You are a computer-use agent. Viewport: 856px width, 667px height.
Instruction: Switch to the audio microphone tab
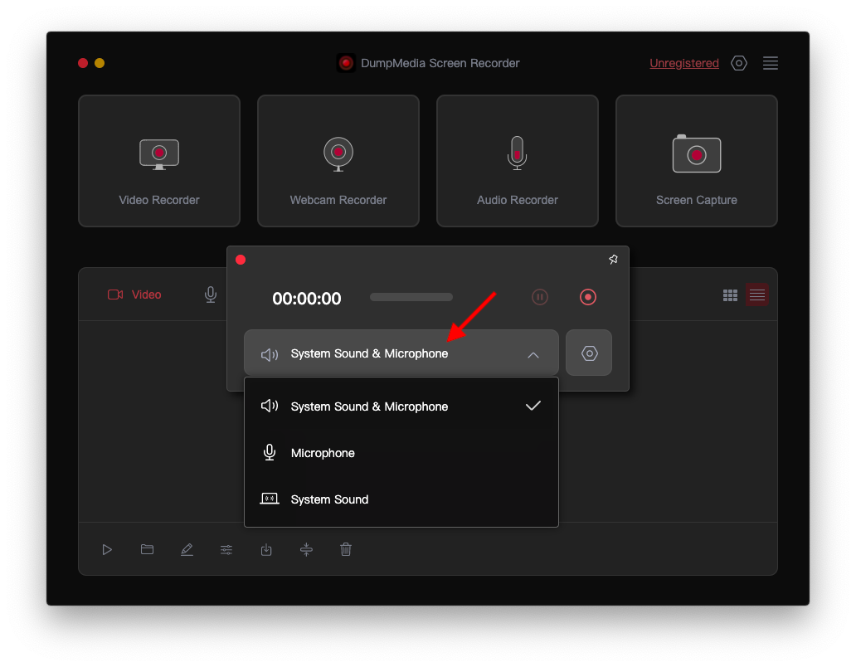coord(210,295)
